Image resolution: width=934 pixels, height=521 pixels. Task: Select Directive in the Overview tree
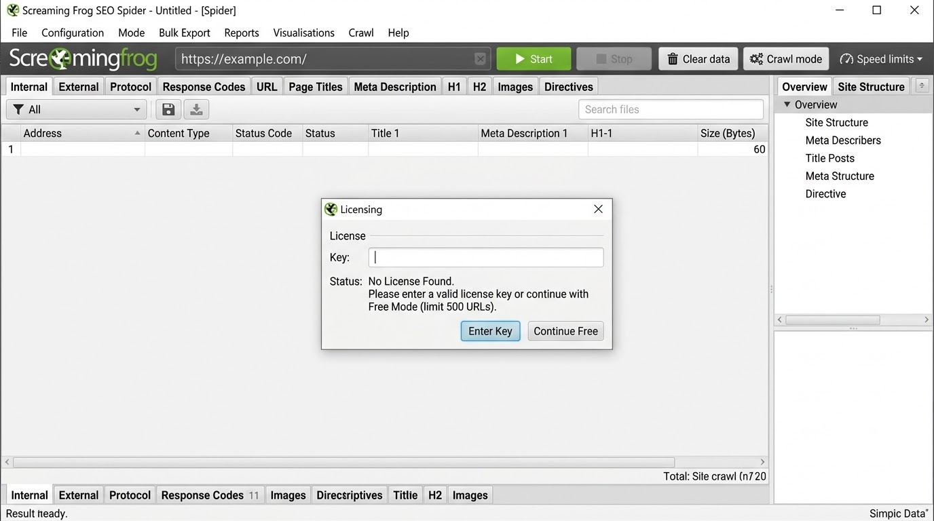tap(825, 193)
